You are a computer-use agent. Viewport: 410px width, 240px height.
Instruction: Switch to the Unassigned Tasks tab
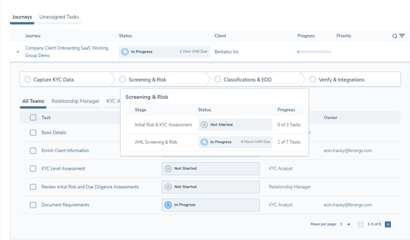(x=59, y=17)
